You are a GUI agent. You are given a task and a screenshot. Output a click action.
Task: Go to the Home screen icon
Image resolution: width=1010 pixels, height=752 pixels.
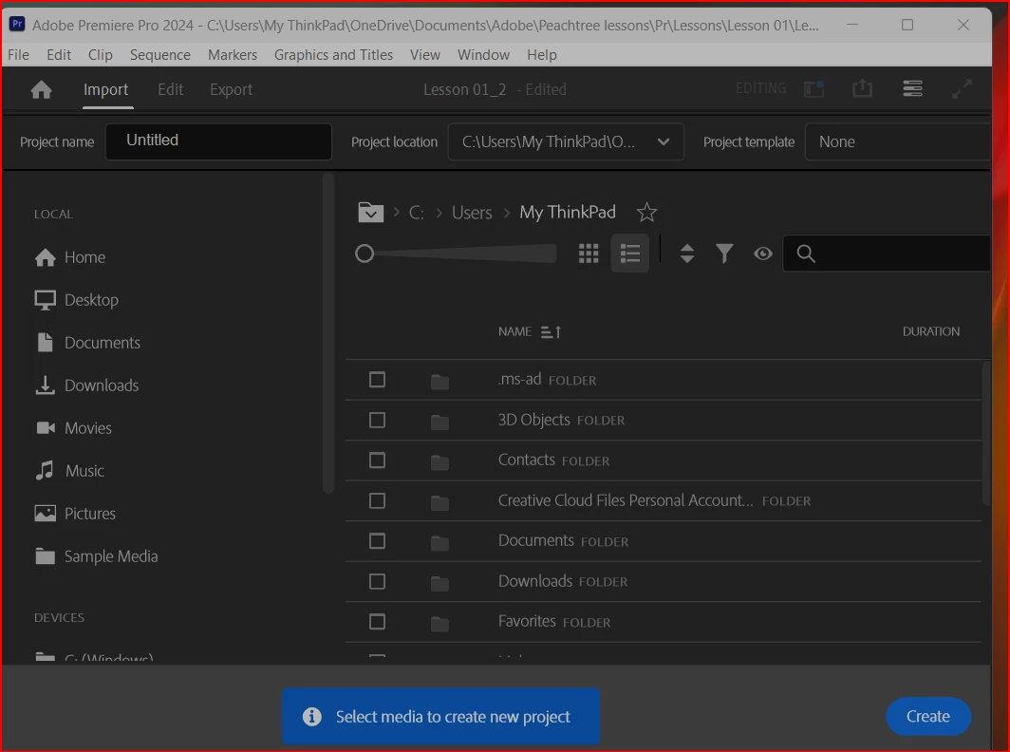41,89
